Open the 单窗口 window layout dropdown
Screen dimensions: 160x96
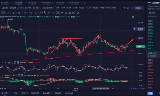tap(139, 8)
